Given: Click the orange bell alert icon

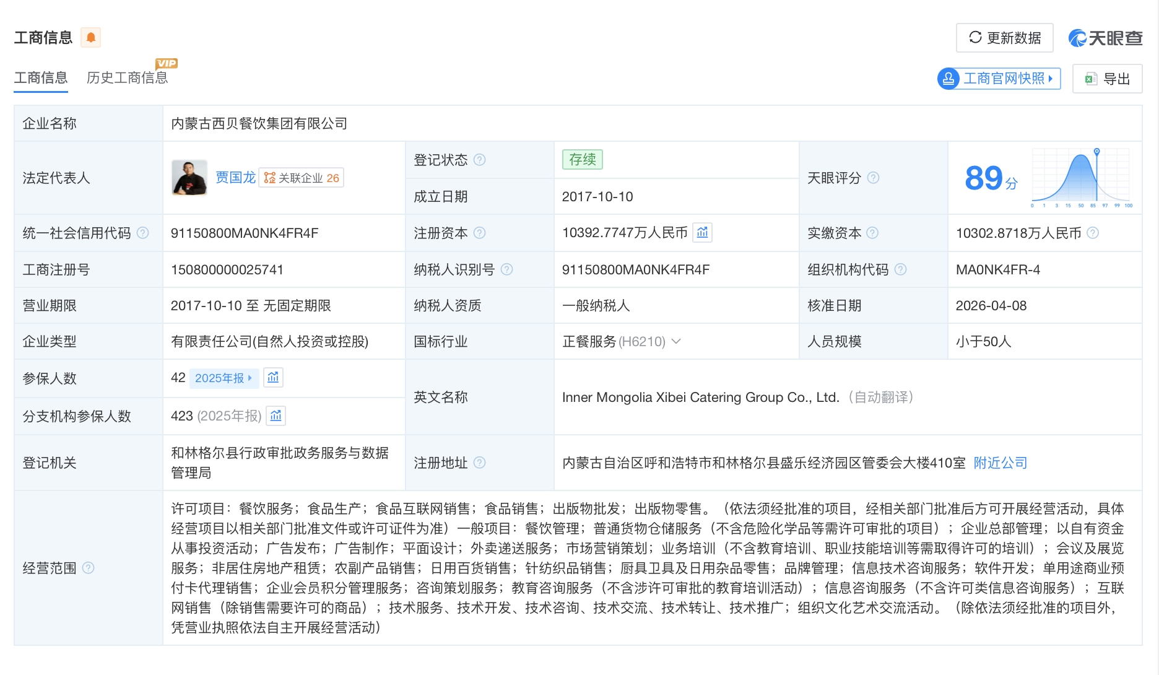Looking at the screenshot, I should tap(91, 38).
